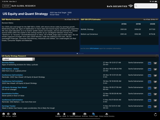Select the second carousel page dot
Viewport: 160px width, 120px height.
[79, 53]
